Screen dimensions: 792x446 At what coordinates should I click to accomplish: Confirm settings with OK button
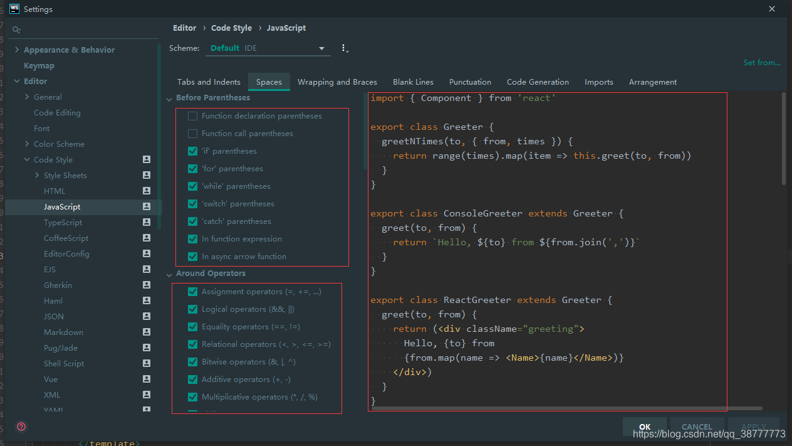[x=645, y=427]
